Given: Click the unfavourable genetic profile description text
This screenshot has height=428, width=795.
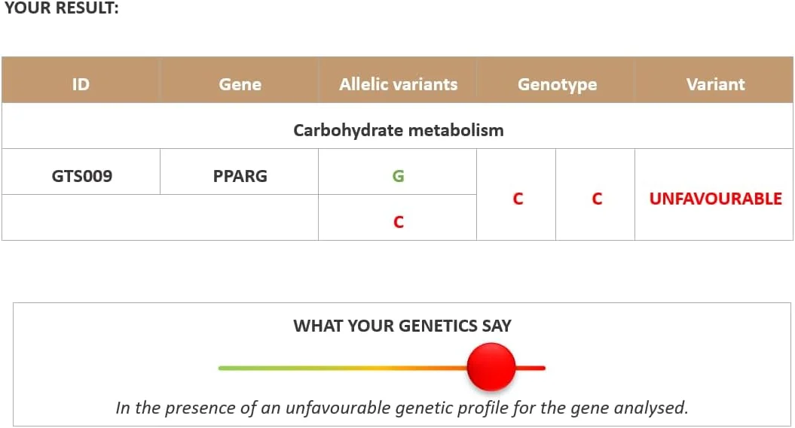Looking at the screenshot, I should (402, 408).
